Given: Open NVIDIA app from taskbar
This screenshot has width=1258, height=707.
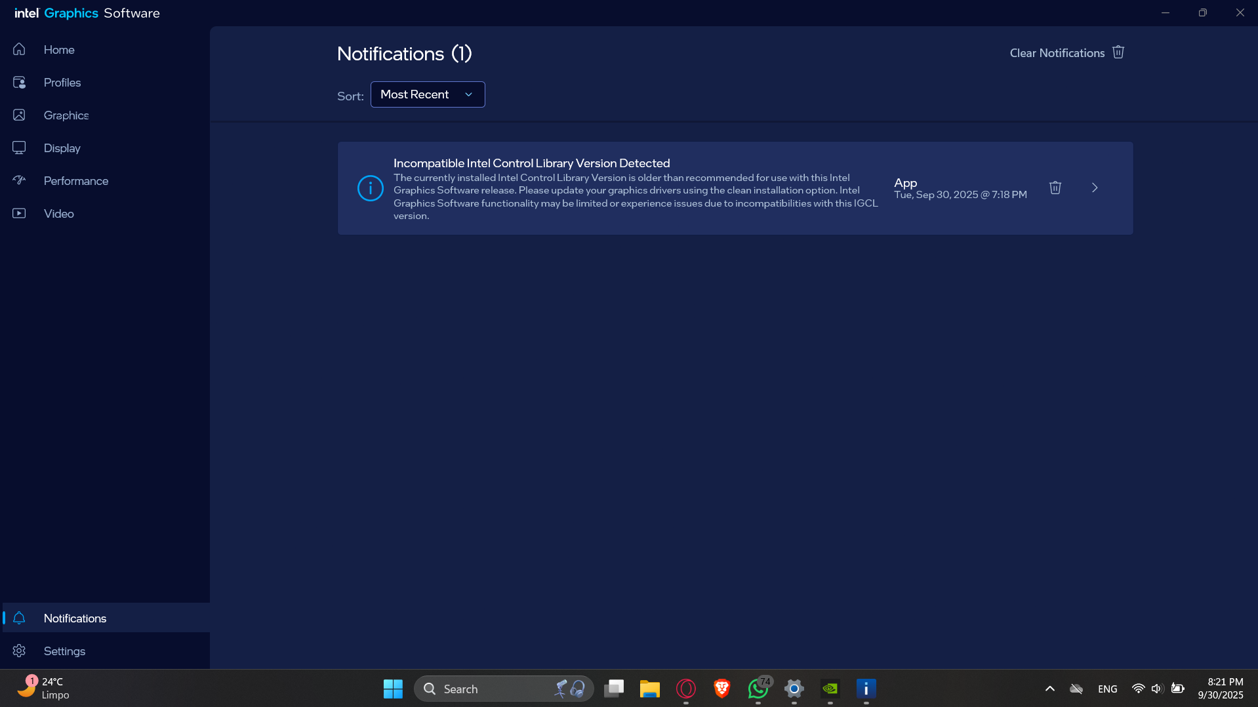Looking at the screenshot, I should [x=830, y=689].
